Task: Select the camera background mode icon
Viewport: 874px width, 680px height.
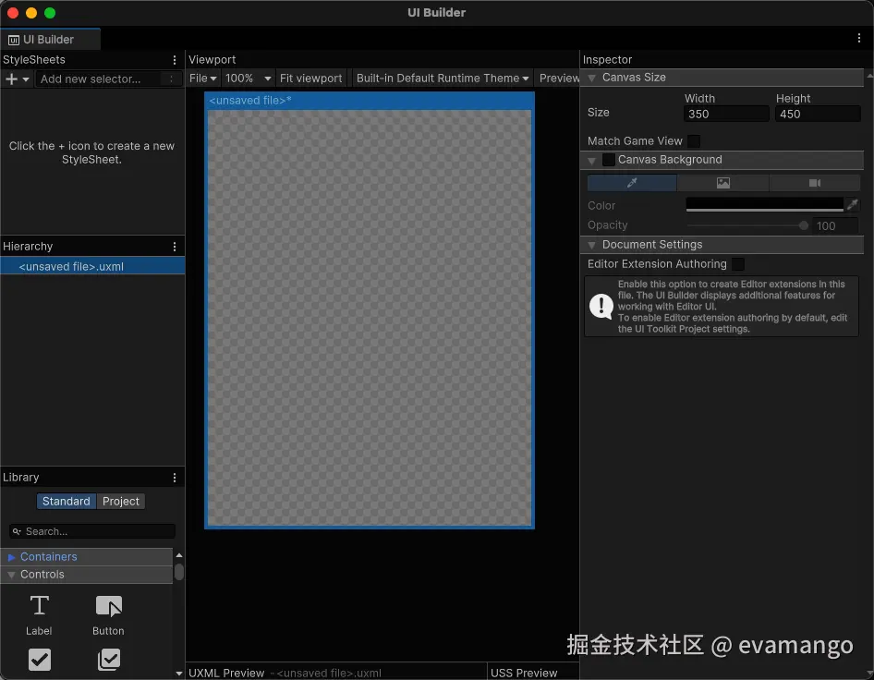Action: pos(814,183)
